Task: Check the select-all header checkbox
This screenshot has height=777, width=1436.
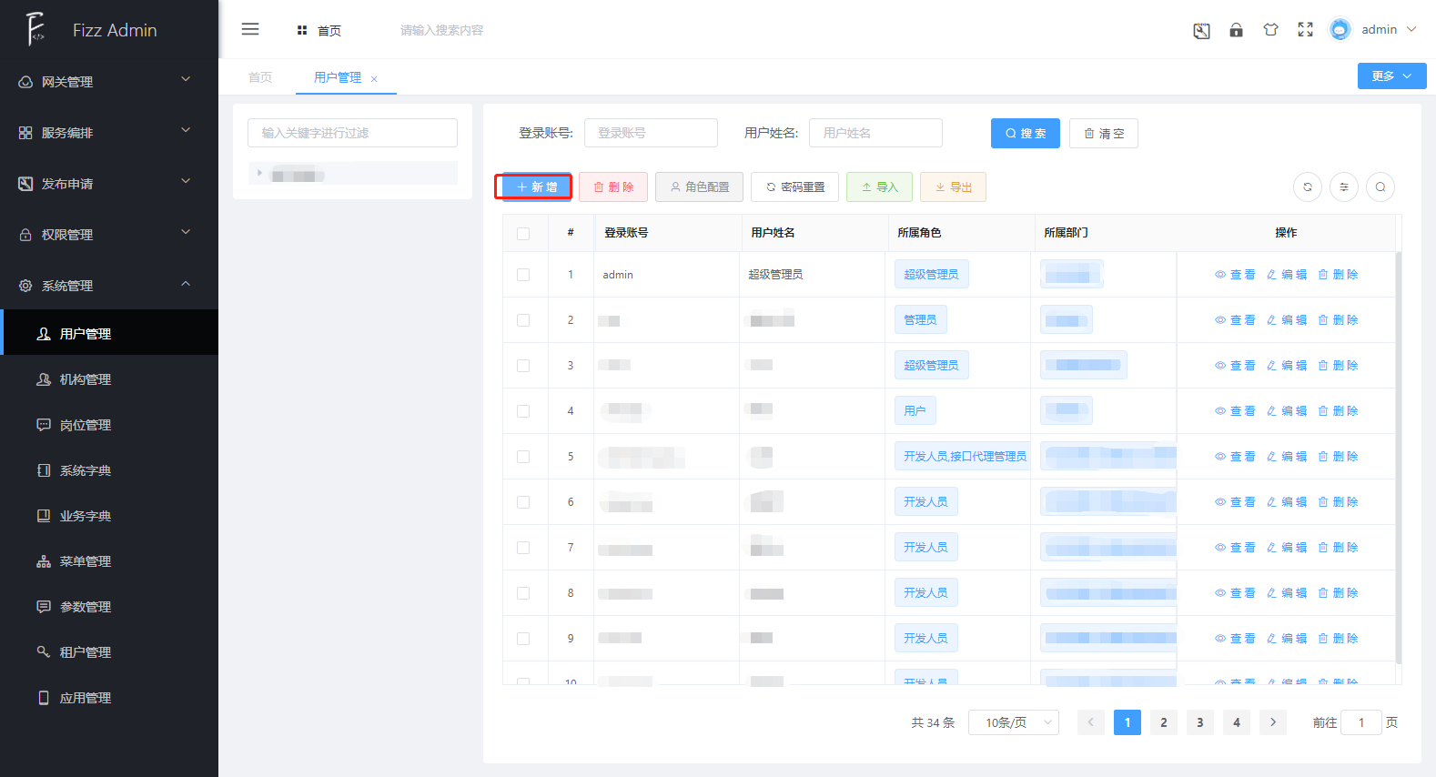Action: pos(523,234)
